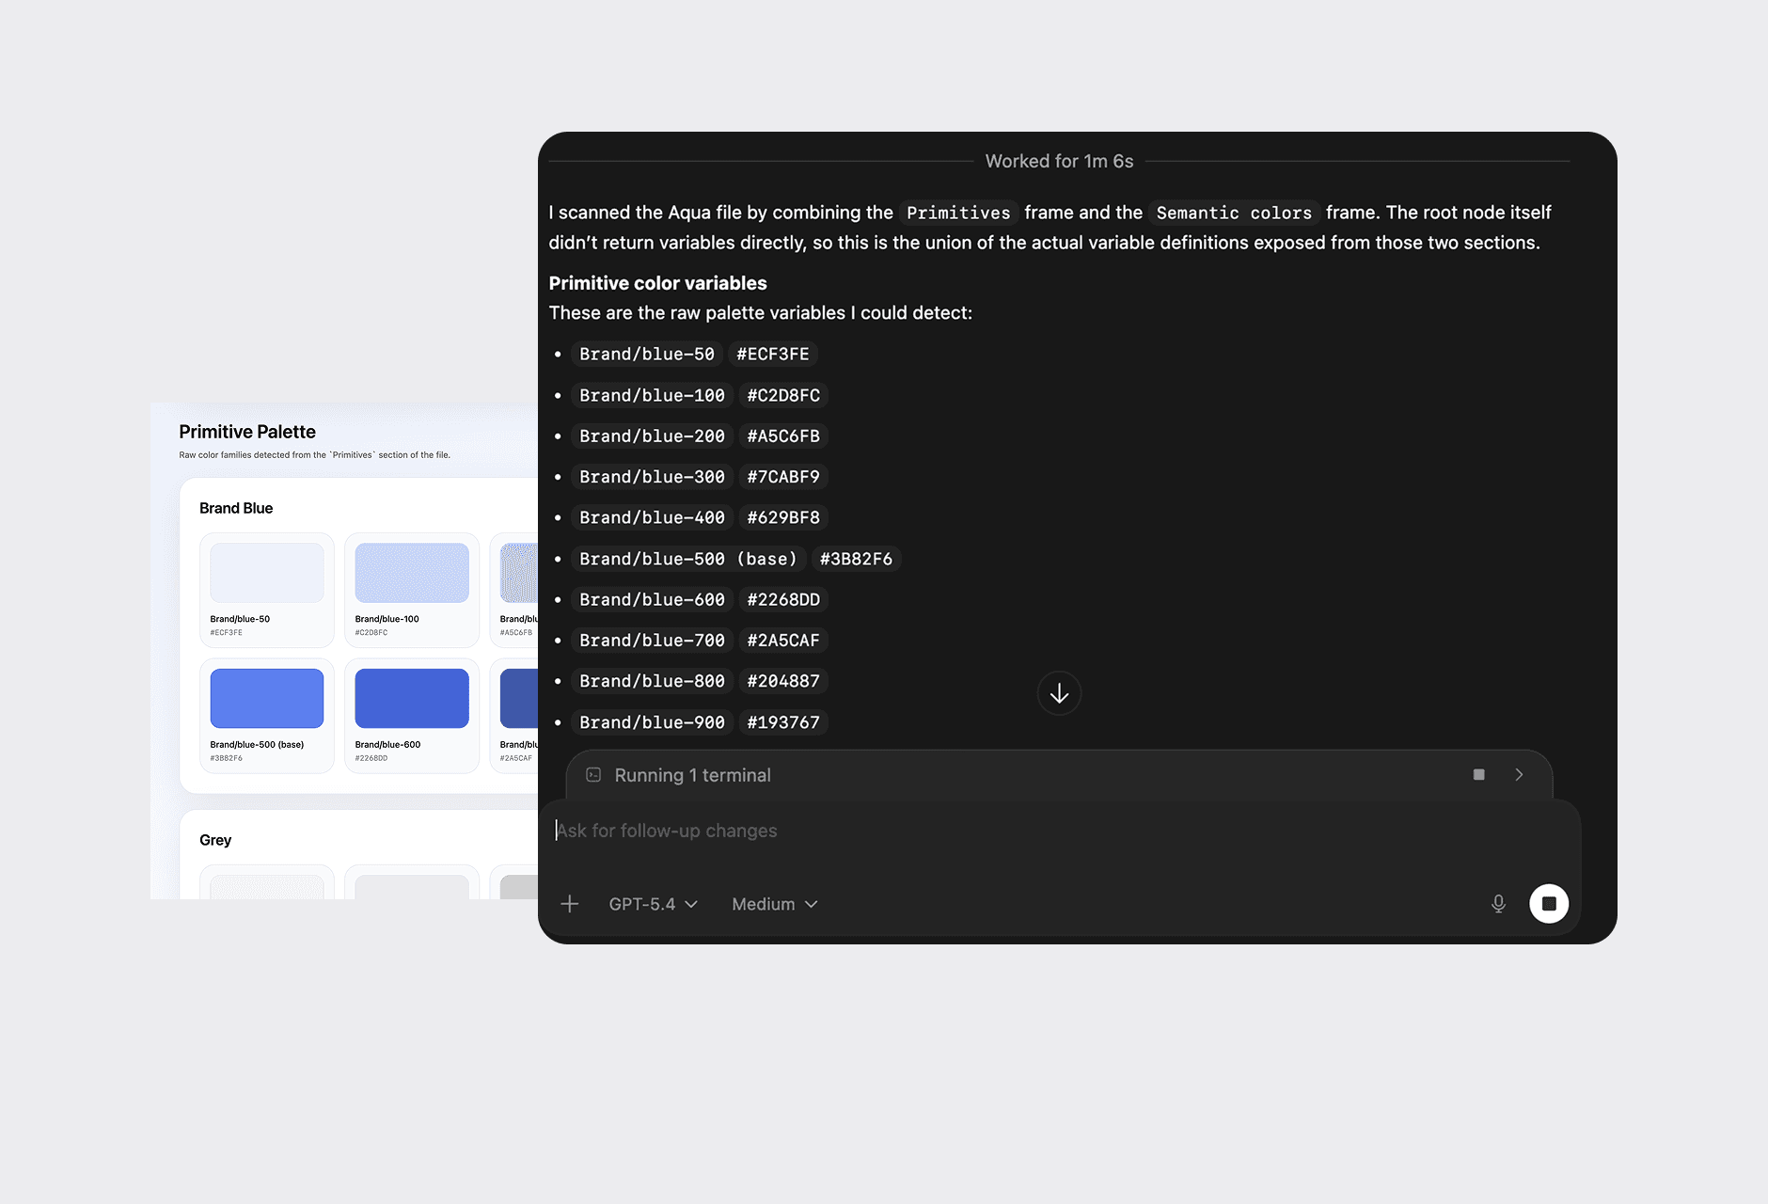Select the Brand/blue-600 variable name in chat
This screenshot has height=1204, width=1768.
pos(652,600)
